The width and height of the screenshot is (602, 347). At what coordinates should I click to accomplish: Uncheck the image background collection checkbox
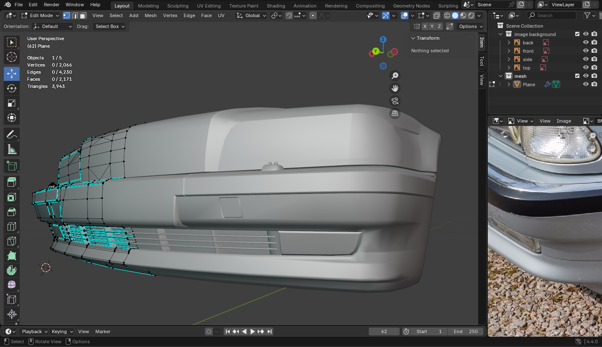click(x=577, y=34)
